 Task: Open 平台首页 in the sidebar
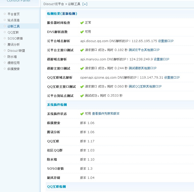tap(13, 14)
